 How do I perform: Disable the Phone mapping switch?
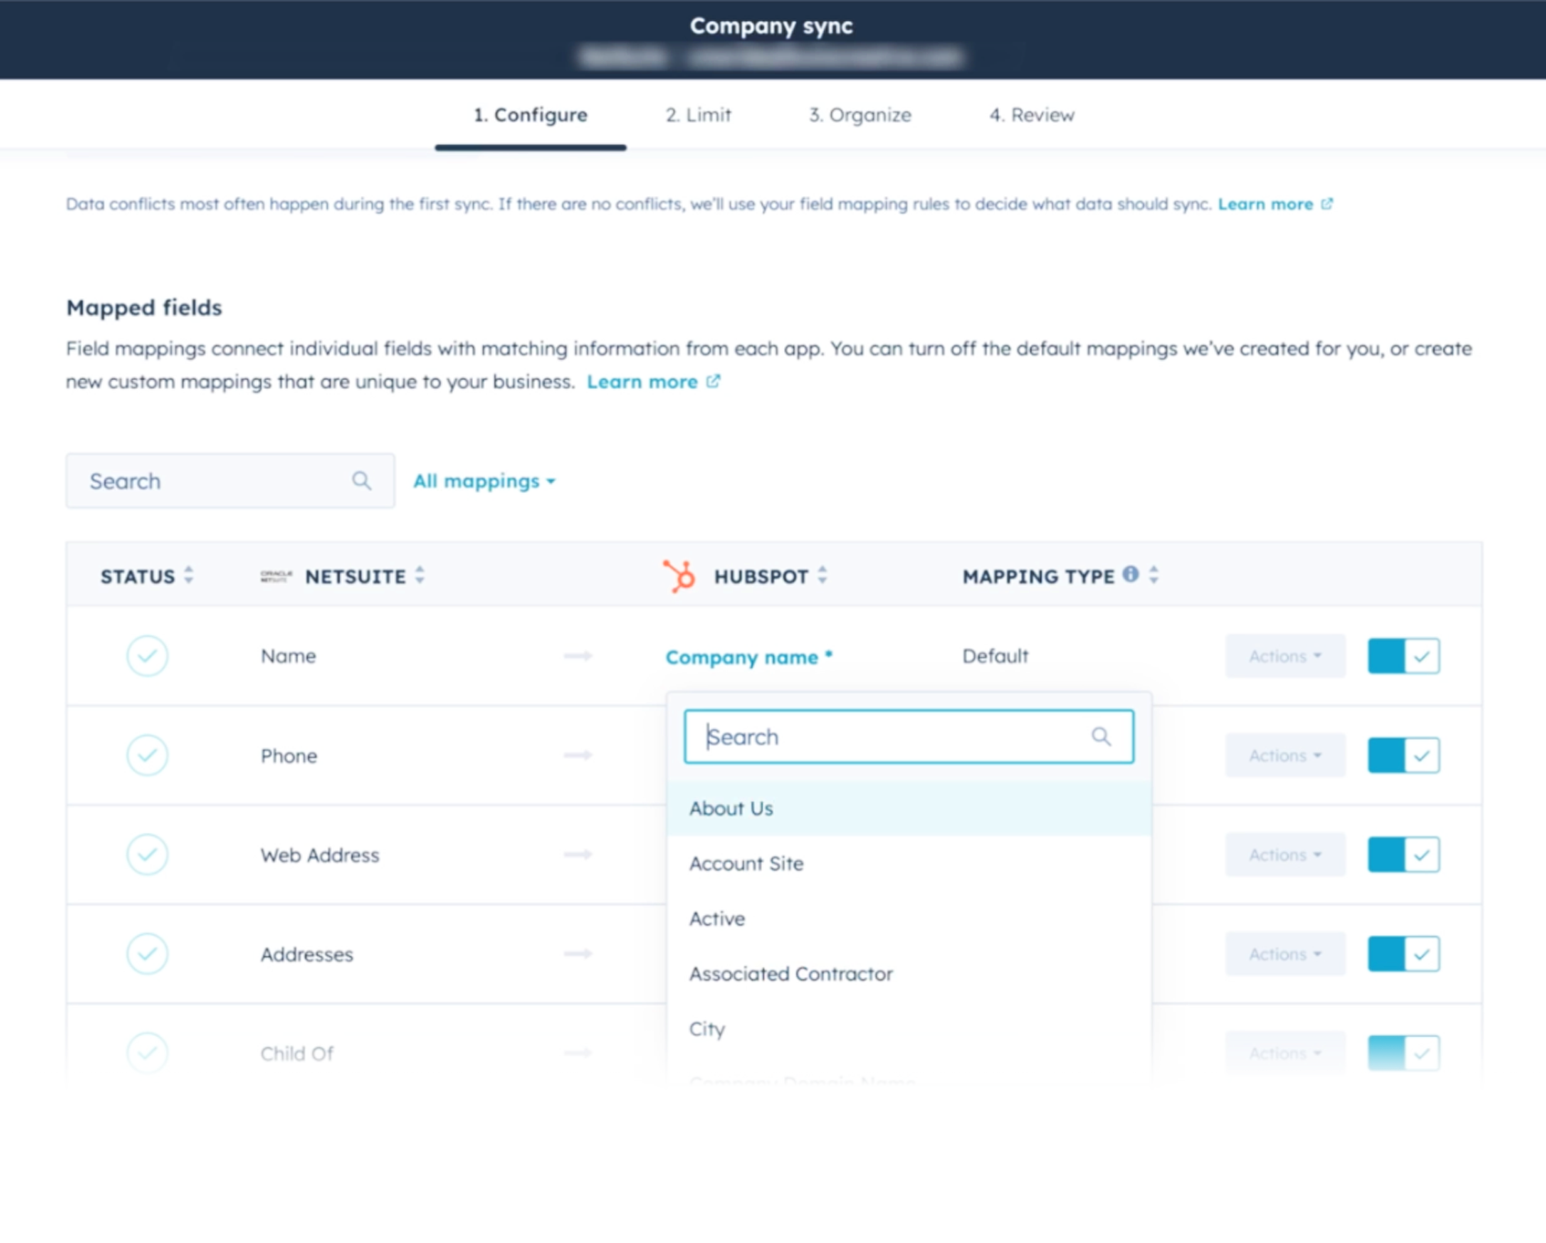(1403, 755)
